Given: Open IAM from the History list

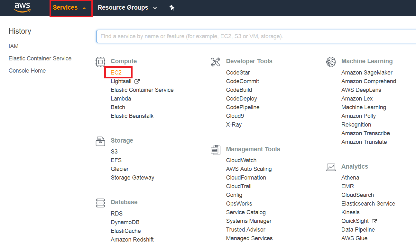Looking at the screenshot, I should coord(14,46).
